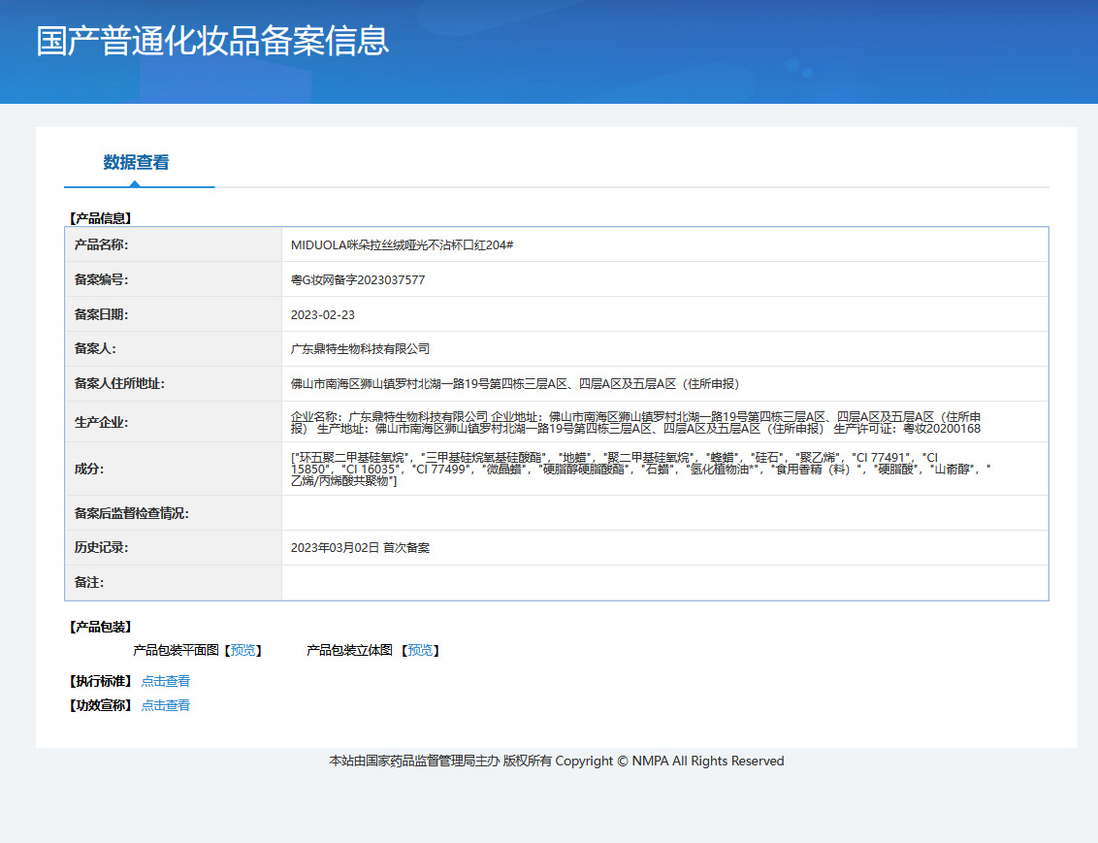1098x843 pixels.
Task: Preview the 产品包装立体图 image
Action: 420,651
